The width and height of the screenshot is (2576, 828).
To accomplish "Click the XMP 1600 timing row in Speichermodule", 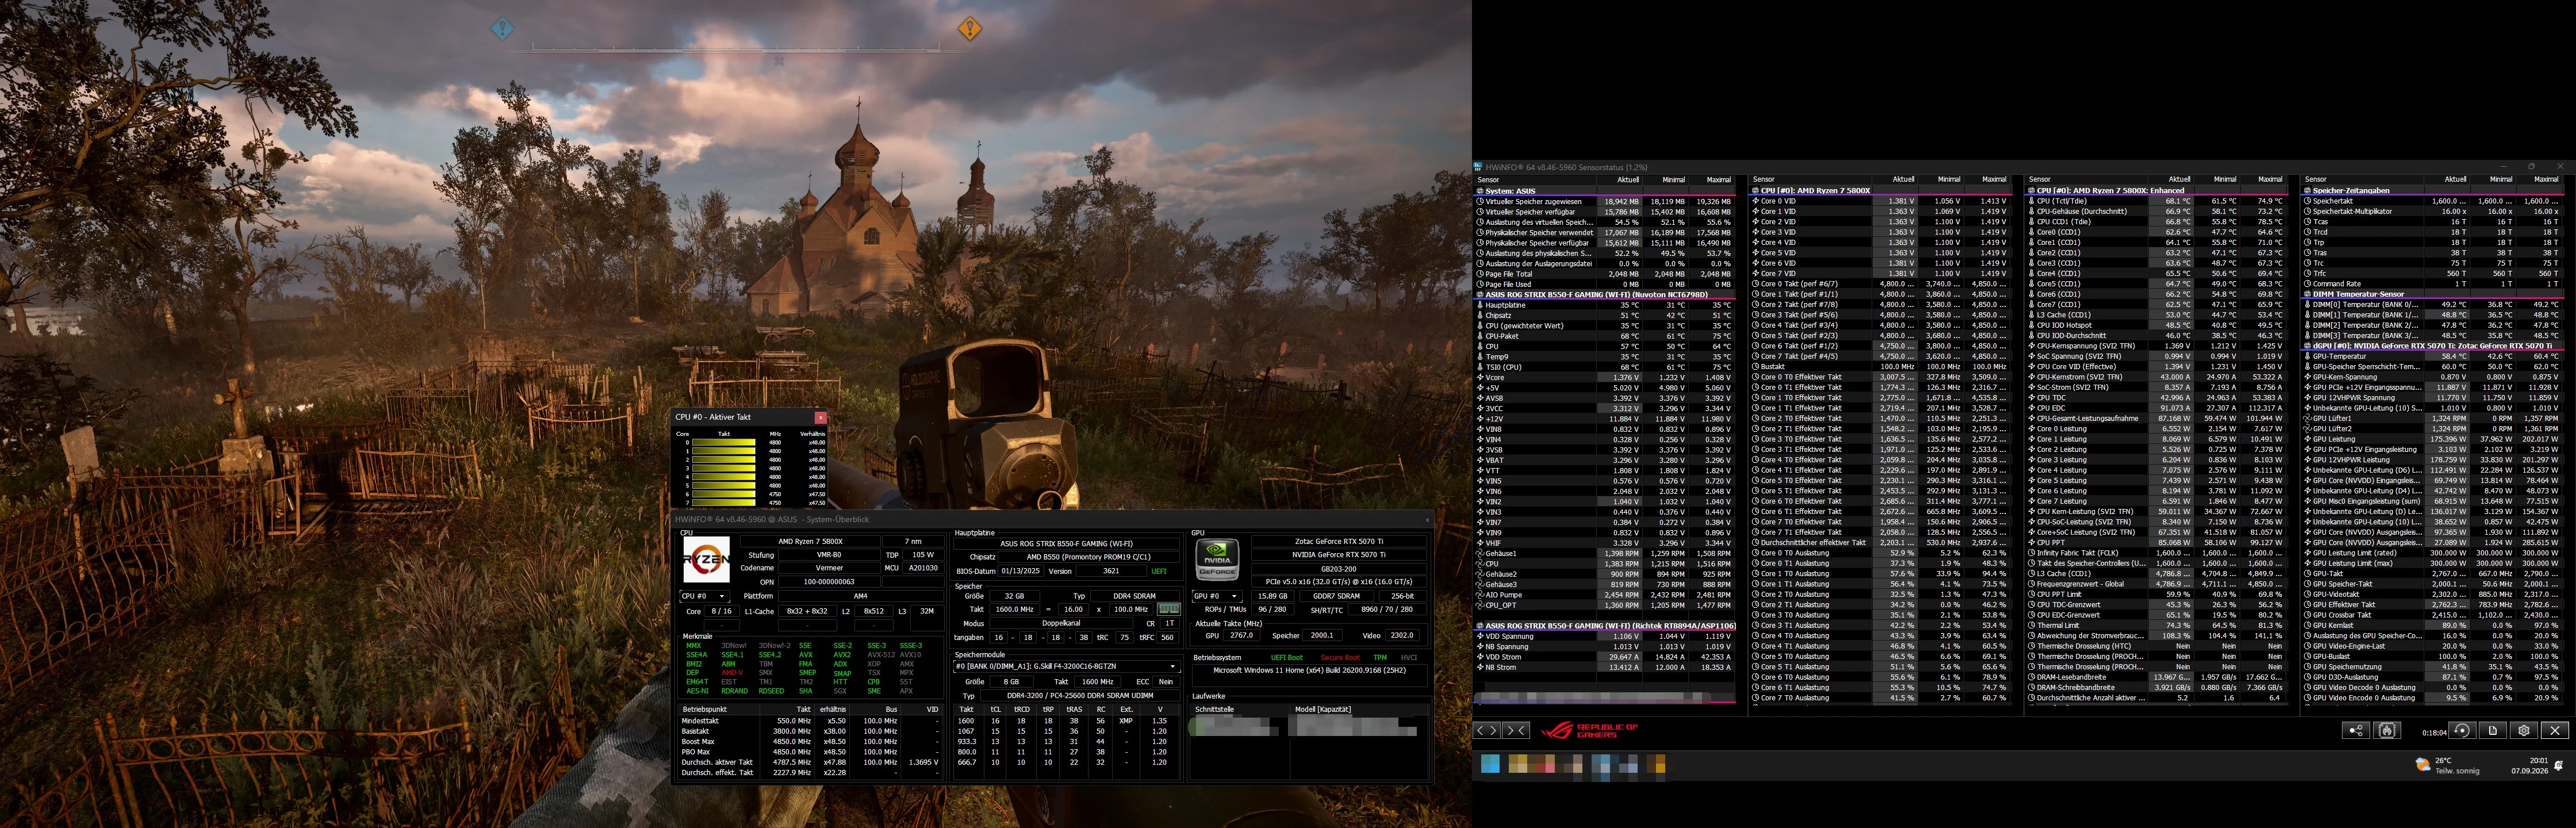I will (1066, 720).
